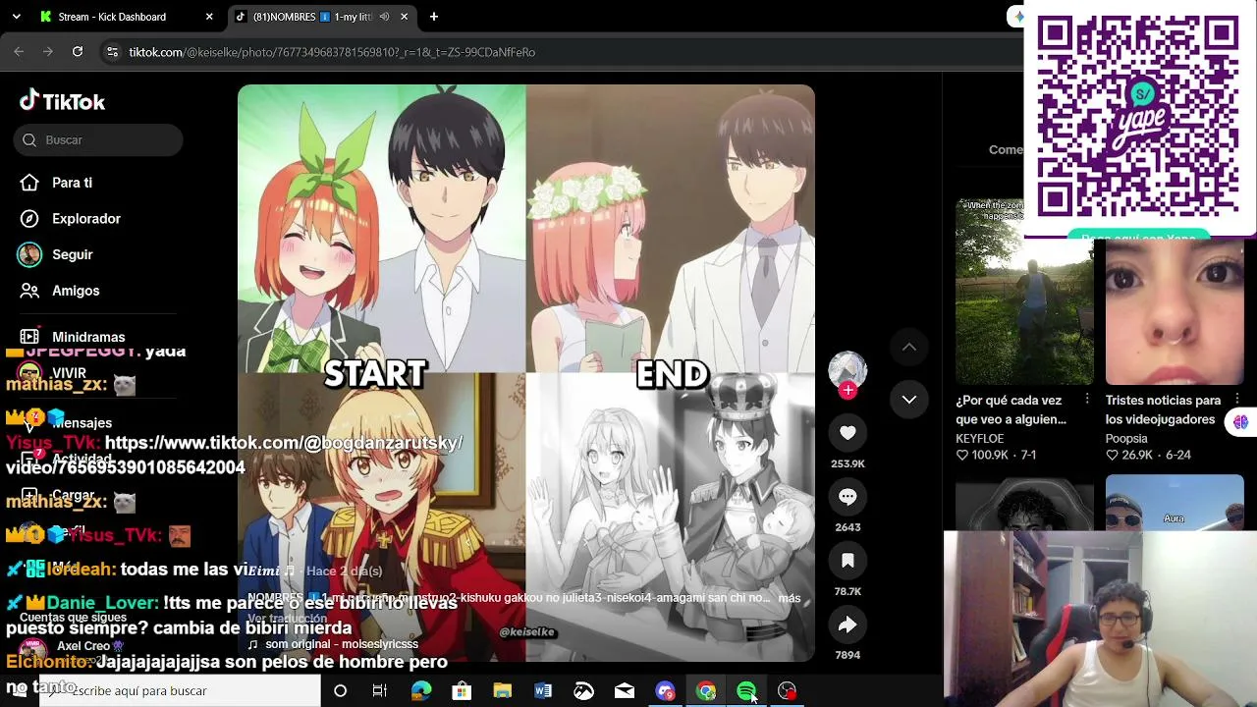The image size is (1257, 707).
Task: Mute the TikTok tab audio icon
Action: (x=384, y=17)
